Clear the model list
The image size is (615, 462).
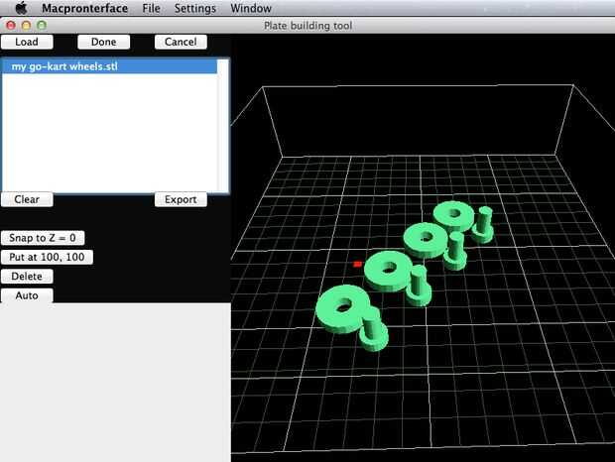click(x=27, y=199)
